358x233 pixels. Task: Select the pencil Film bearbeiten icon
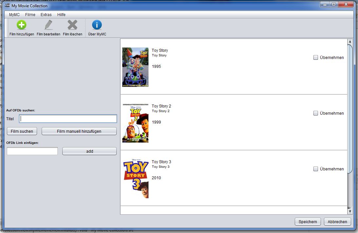[49, 25]
